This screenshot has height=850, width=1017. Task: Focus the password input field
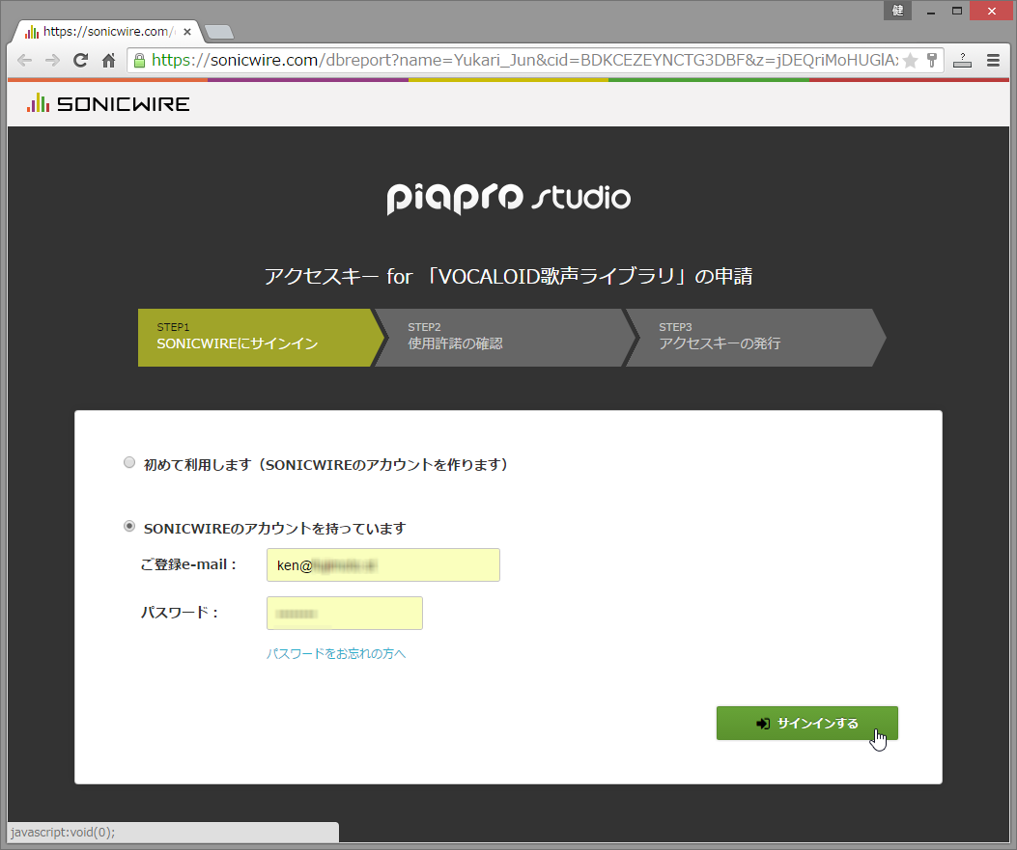pos(345,613)
